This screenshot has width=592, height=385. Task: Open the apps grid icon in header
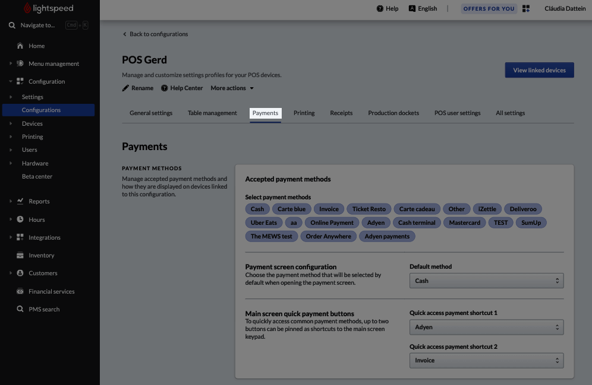point(526,8)
